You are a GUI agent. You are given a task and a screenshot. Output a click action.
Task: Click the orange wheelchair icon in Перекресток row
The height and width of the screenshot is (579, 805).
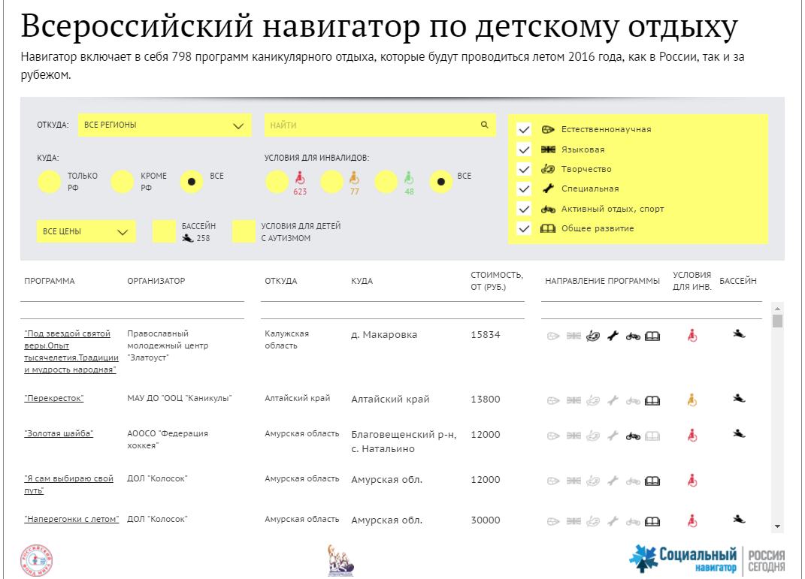[x=692, y=400]
